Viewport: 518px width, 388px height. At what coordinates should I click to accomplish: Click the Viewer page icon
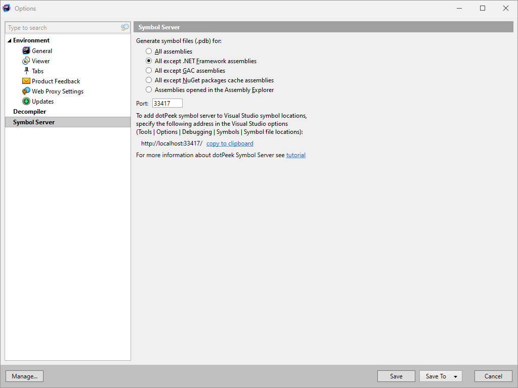coord(26,61)
